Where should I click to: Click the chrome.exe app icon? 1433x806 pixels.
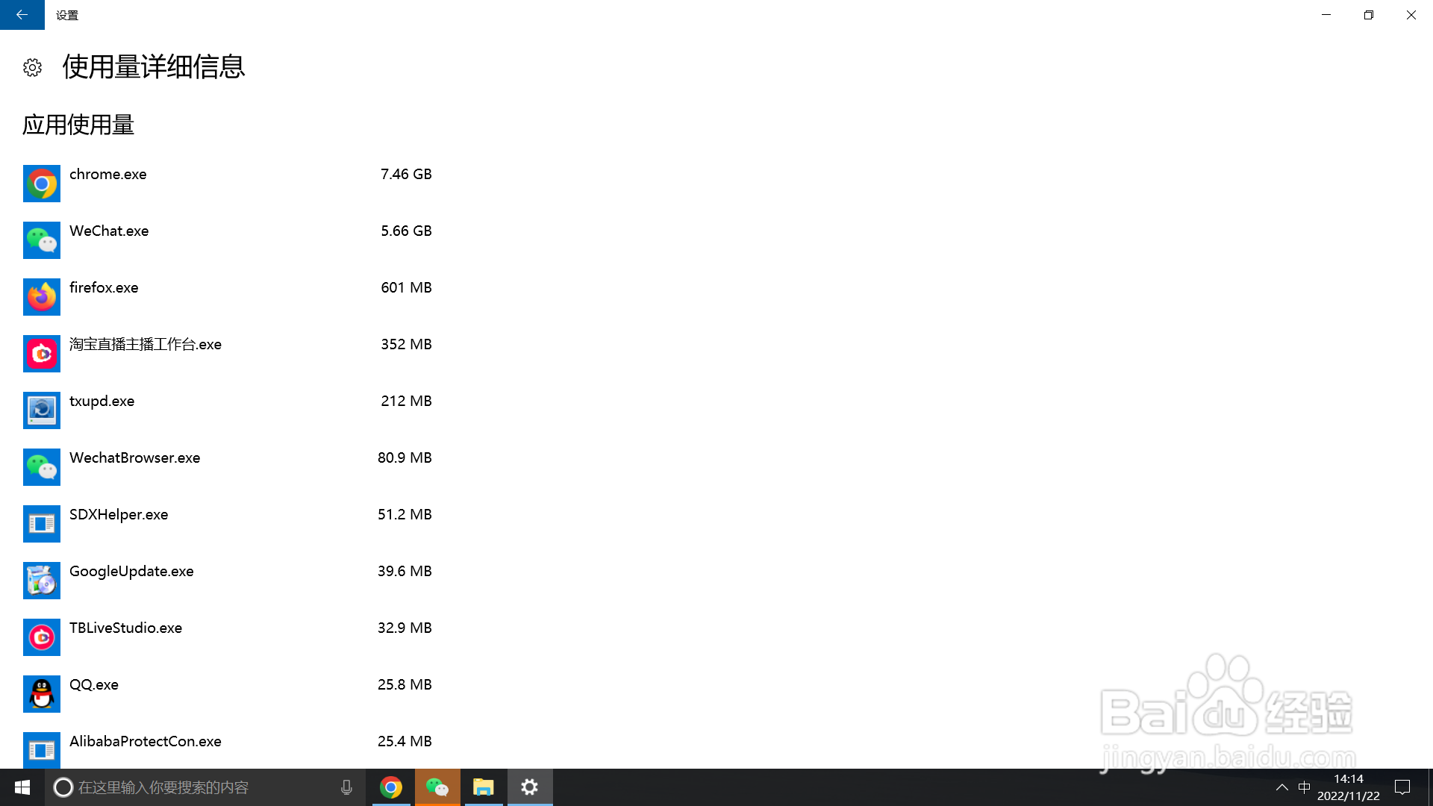click(42, 184)
